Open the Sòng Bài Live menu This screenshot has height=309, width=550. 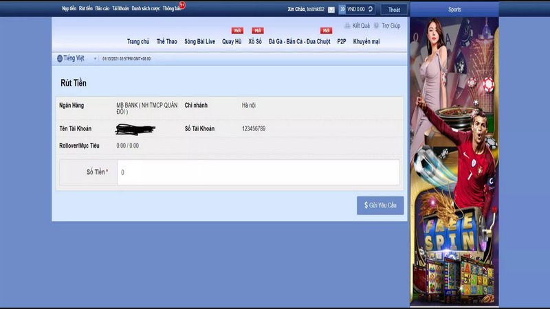[199, 42]
